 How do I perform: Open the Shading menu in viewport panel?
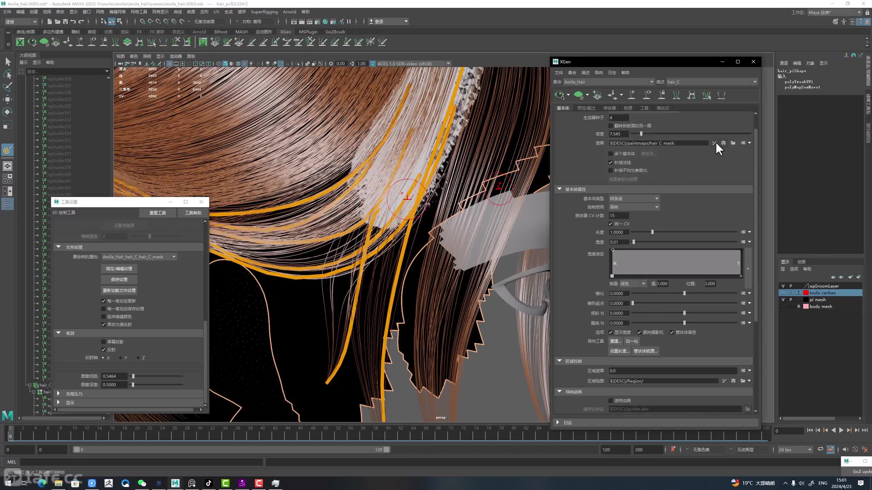click(x=134, y=56)
